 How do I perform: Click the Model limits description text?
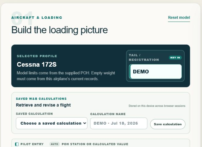(66, 76)
